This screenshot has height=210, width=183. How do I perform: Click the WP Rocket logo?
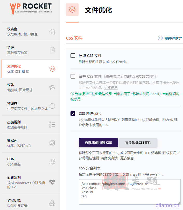tap(31, 9)
